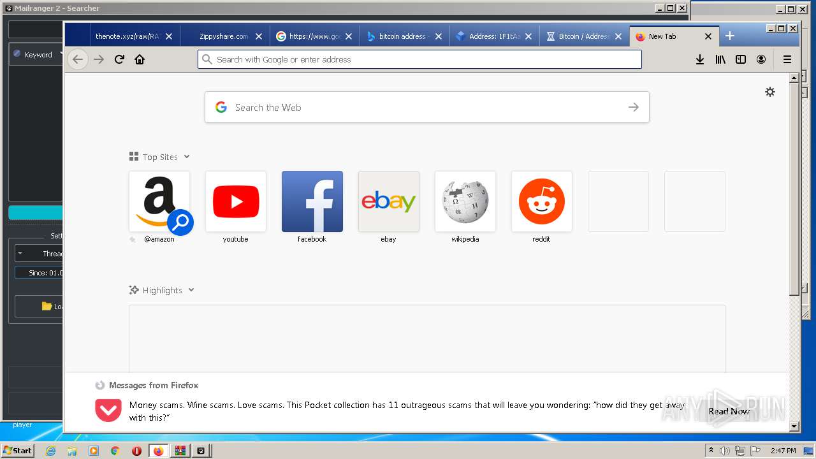This screenshot has width=816, height=459.
Task: Show hidden system tray icons
Action: tap(711, 450)
